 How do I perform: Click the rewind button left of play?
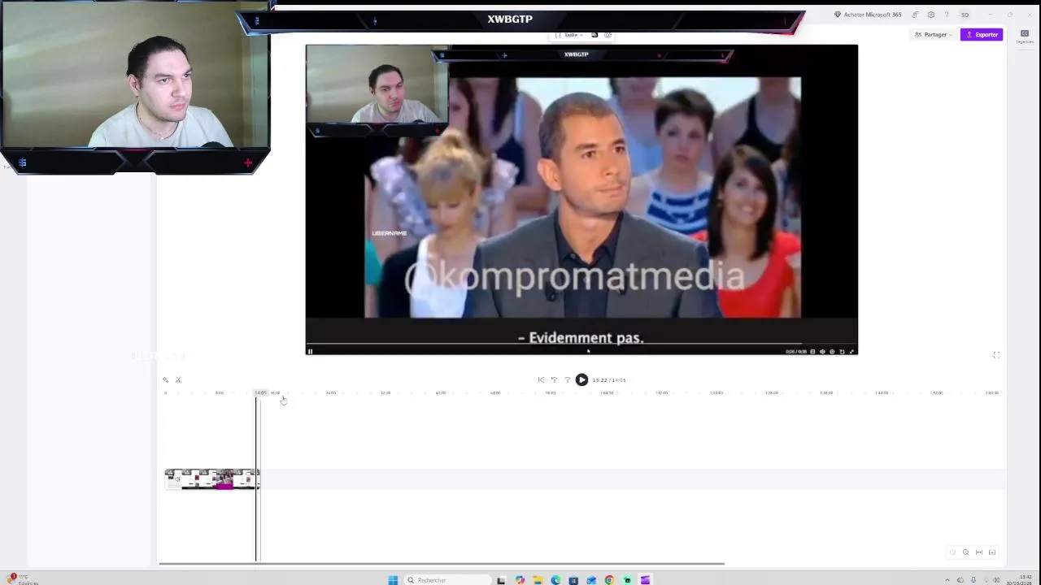554,379
